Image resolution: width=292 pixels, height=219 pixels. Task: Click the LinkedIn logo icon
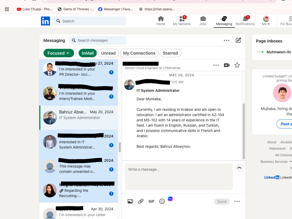[x=46, y=21]
